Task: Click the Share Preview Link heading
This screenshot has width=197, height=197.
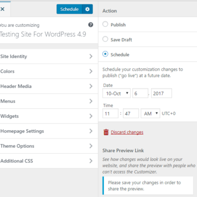Action: coord(123,150)
